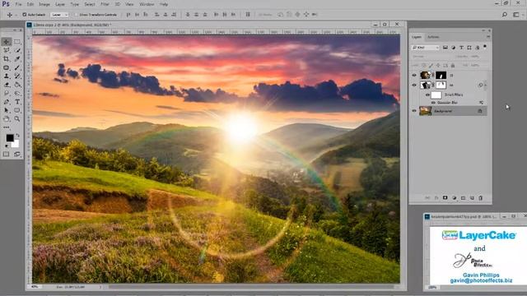527x296 pixels.
Task: Open the Window menu
Action: pyautogui.click(x=147, y=4)
